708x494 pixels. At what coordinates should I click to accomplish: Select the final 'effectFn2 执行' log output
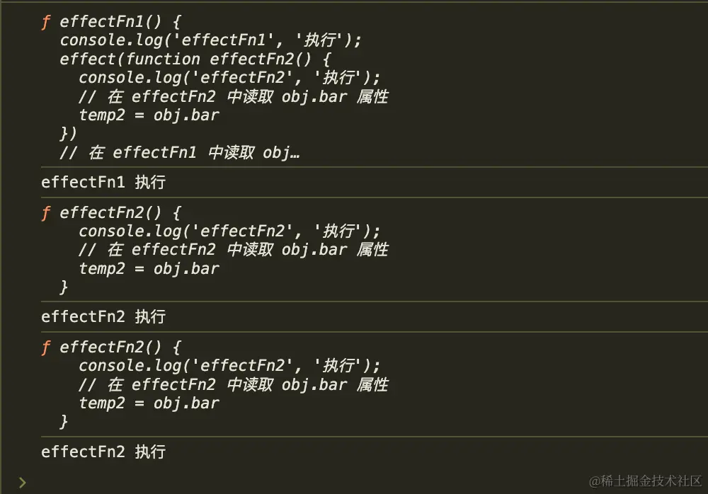[x=103, y=451]
